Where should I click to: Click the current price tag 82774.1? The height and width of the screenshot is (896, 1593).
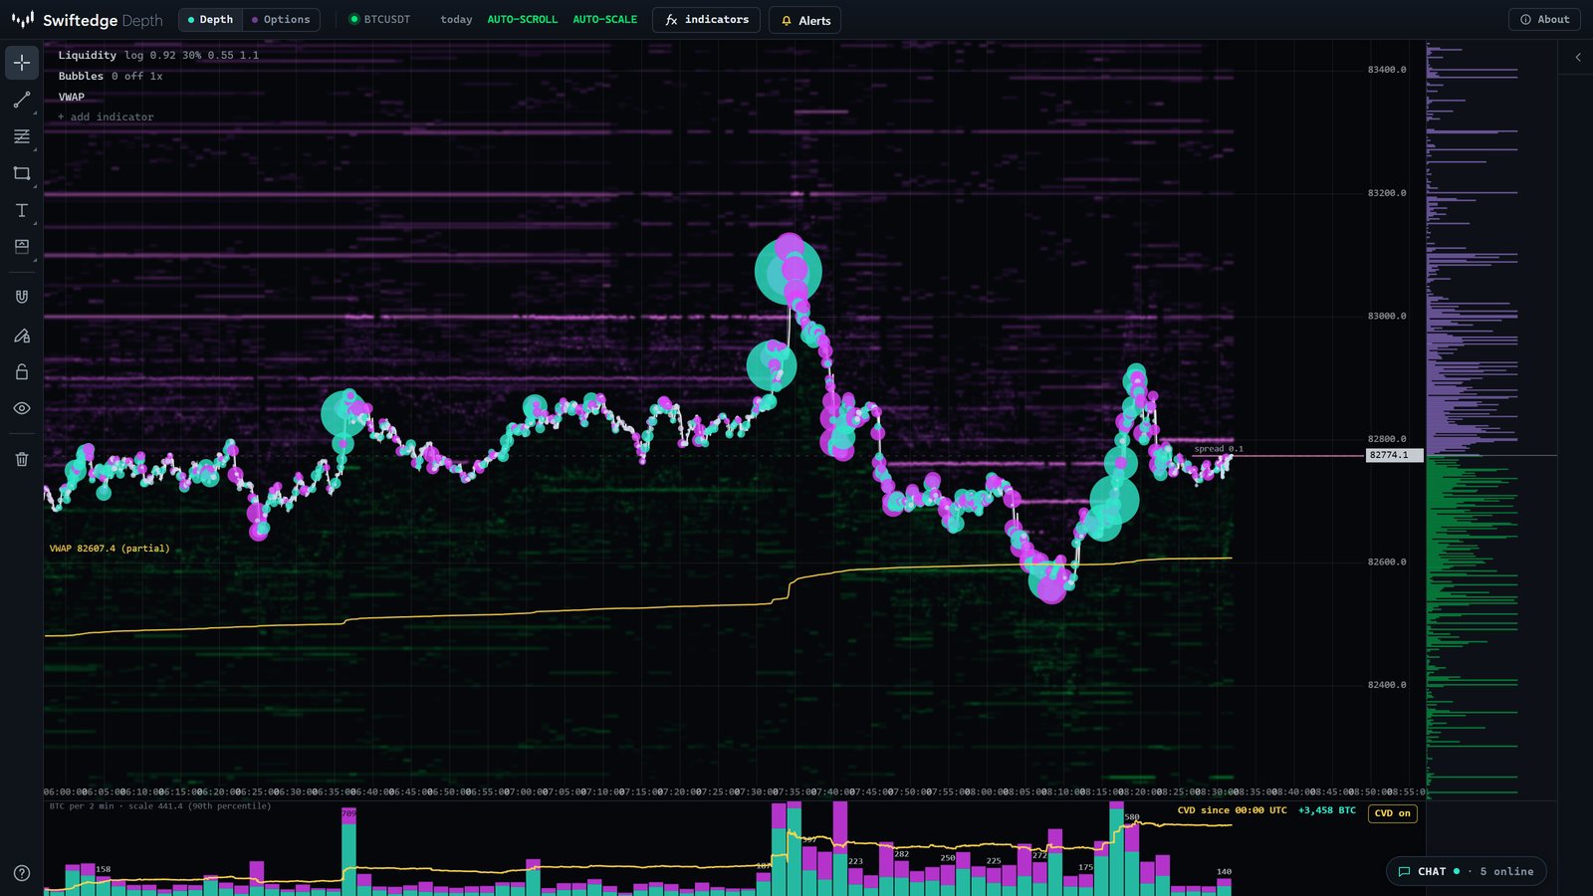(1394, 455)
